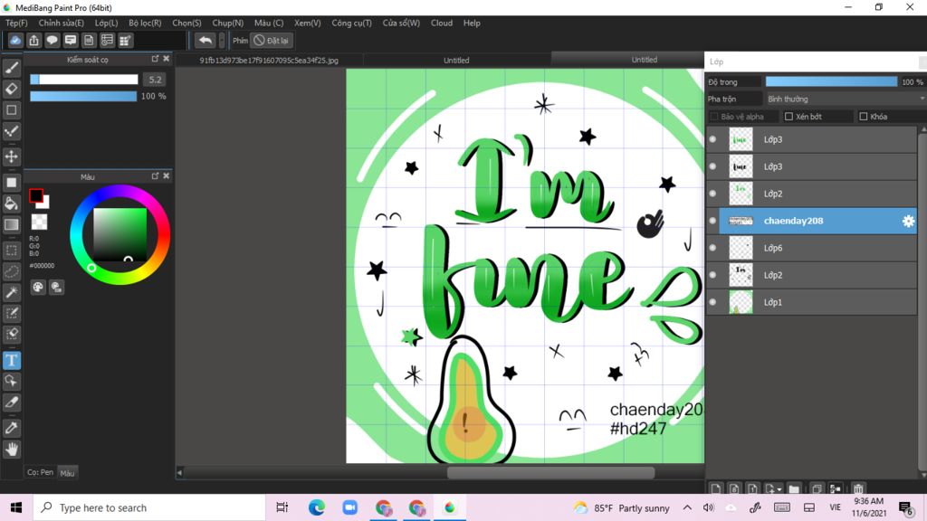Select the Eraser tool

[11, 89]
